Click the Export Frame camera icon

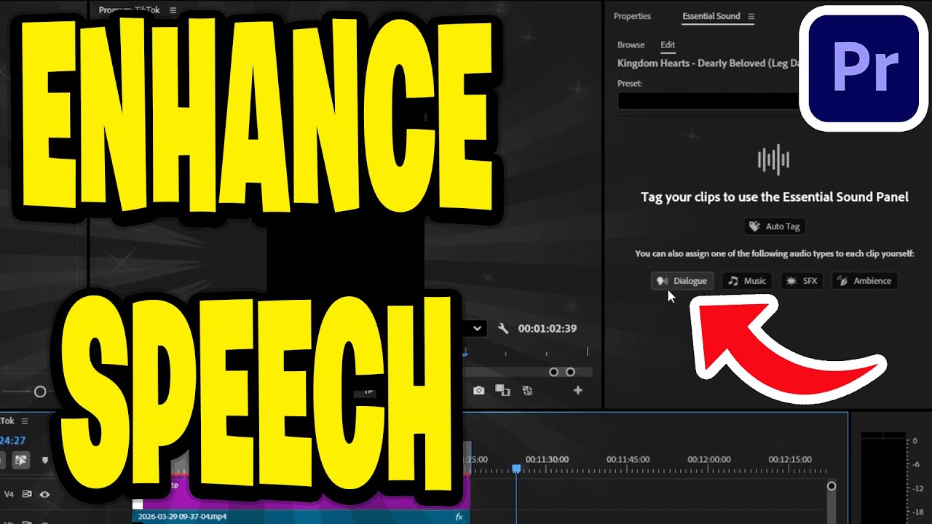478,391
